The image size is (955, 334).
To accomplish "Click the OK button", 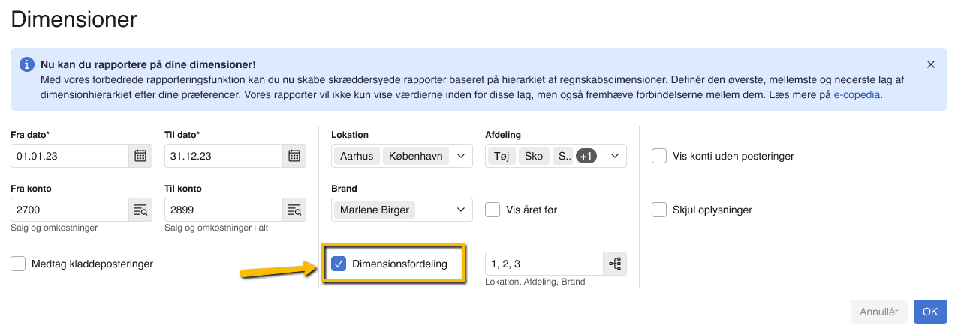I will tap(930, 312).
